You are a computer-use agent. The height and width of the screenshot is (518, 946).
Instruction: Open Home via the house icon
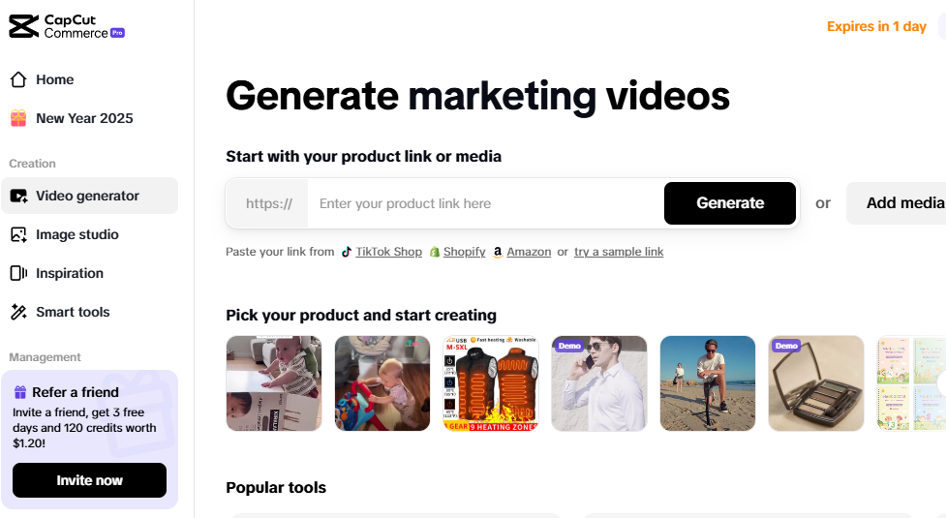pos(18,79)
